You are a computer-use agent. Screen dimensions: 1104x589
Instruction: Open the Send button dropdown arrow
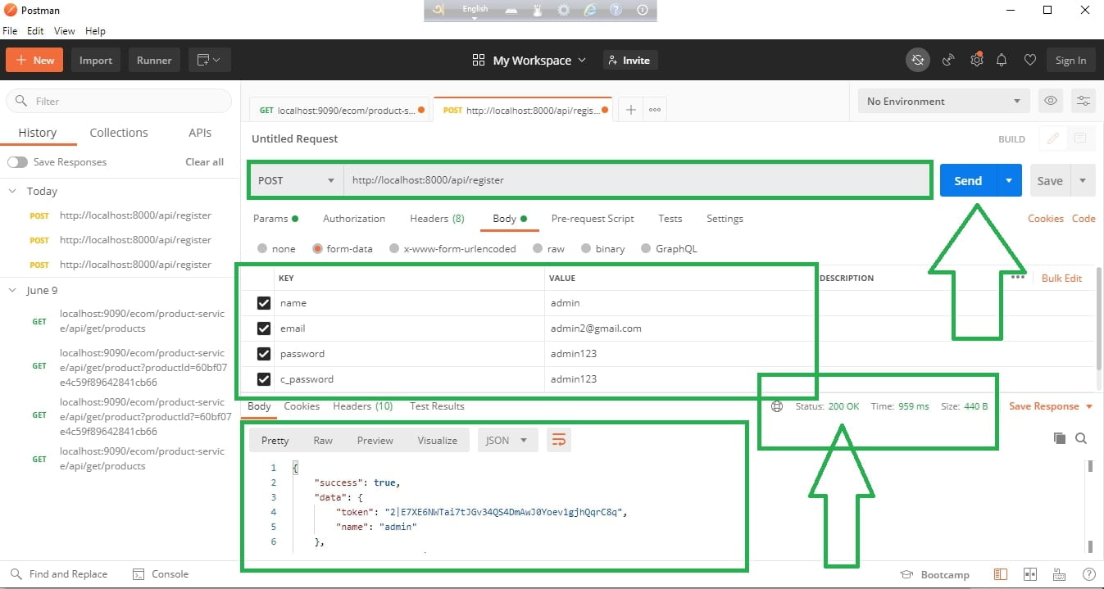pyautogui.click(x=1009, y=180)
